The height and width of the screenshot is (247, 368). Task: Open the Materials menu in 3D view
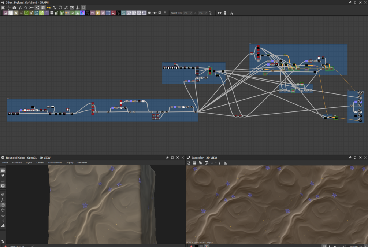point(17,162)
